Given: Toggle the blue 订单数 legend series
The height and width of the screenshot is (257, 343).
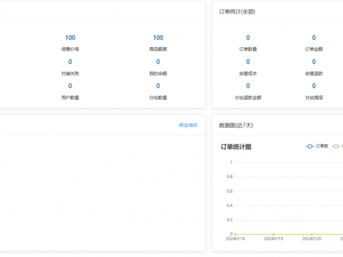Looking at the screenshot, I should point(317,146).
